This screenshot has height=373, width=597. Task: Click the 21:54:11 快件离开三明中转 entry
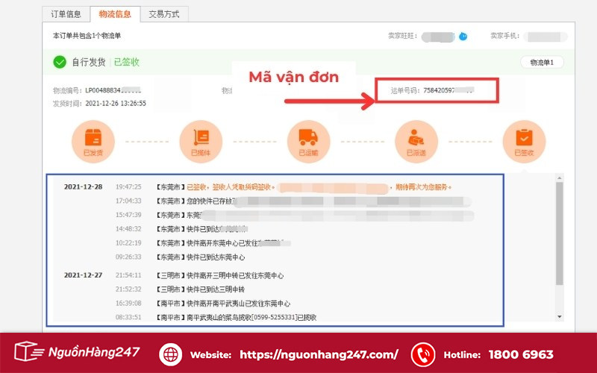[199, 275]
